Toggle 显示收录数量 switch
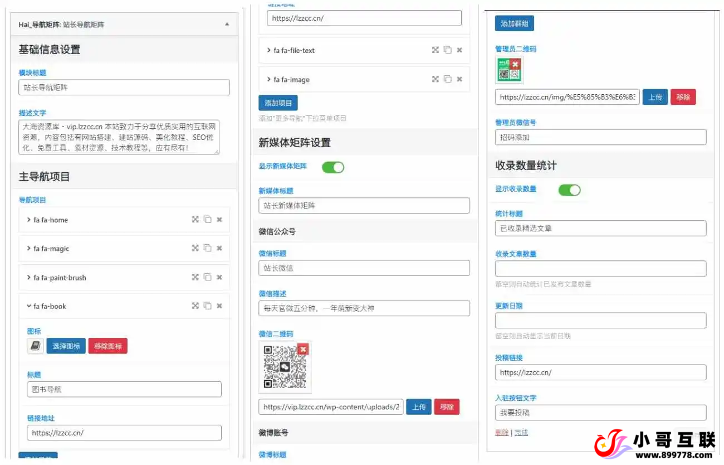 tap(569, 190)
